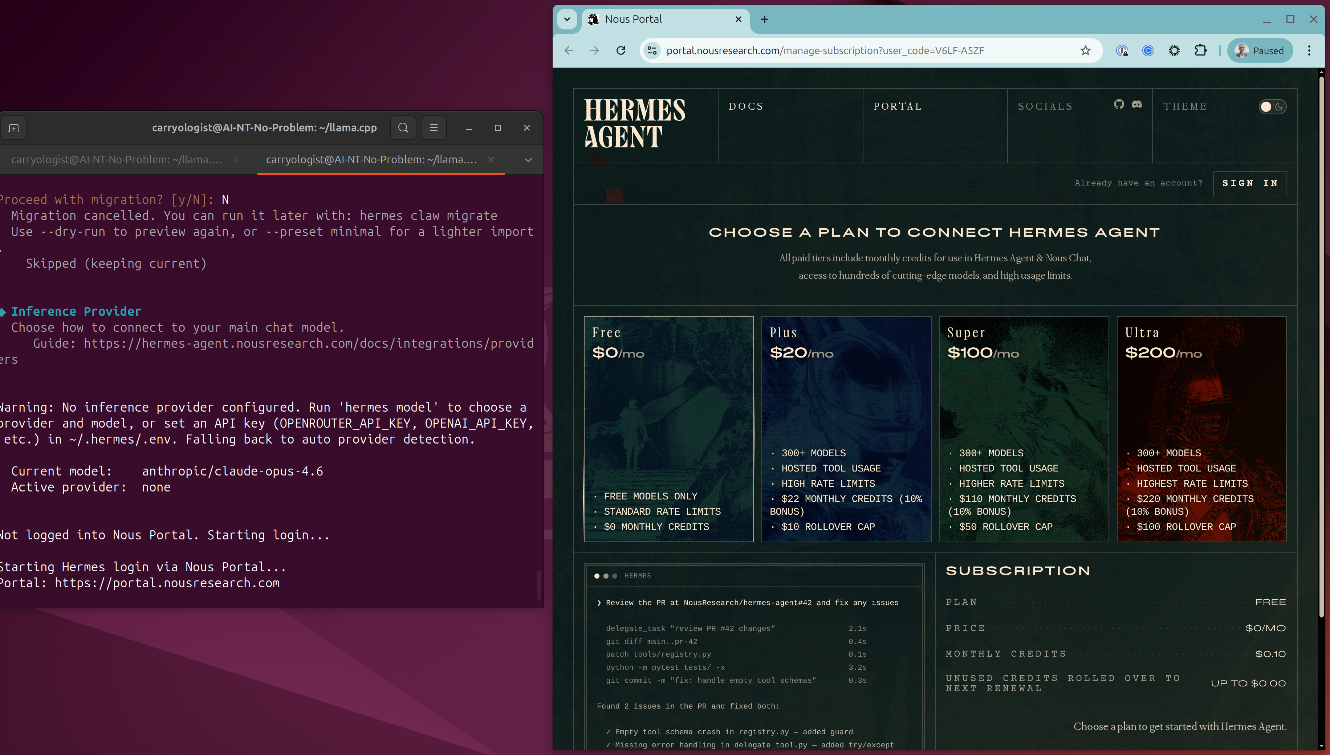
Task: Click the password manager extension icon
Action: 1122,50
